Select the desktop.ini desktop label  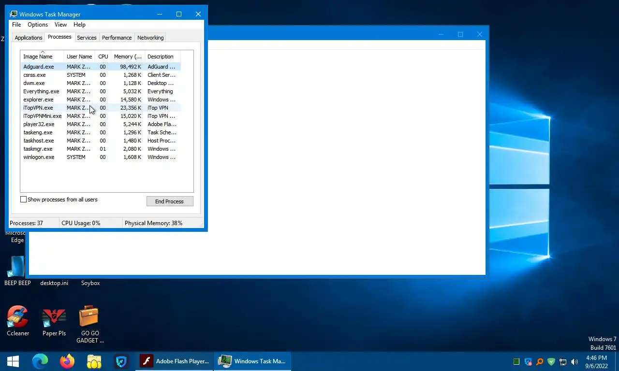click(54, 283)
